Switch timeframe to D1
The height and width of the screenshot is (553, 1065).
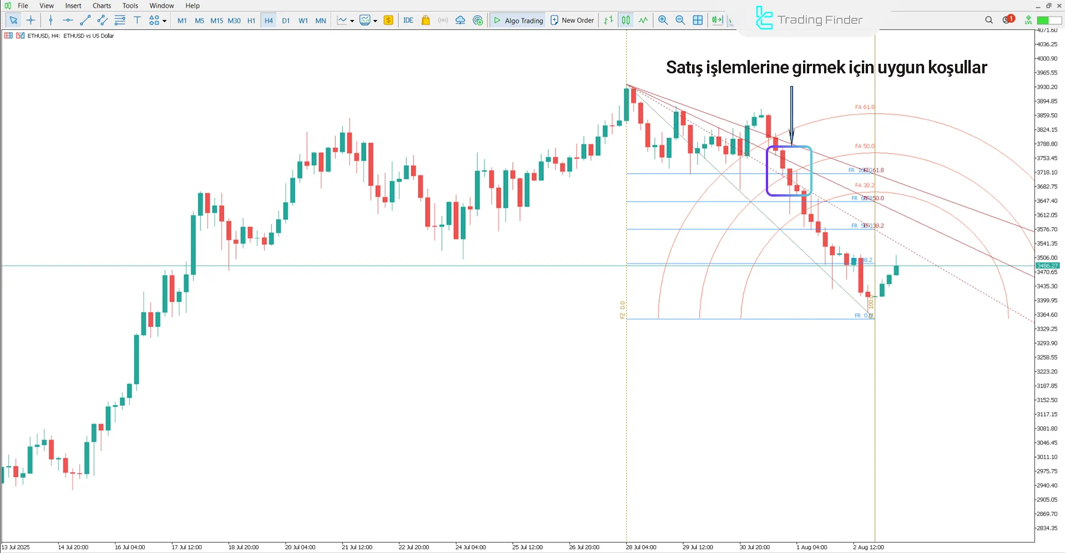pos(286,20)
